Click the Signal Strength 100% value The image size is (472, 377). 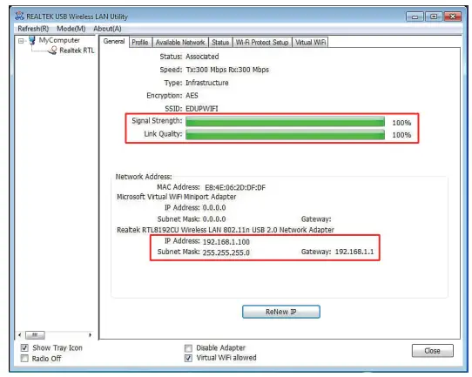click(x=401, y=123)
